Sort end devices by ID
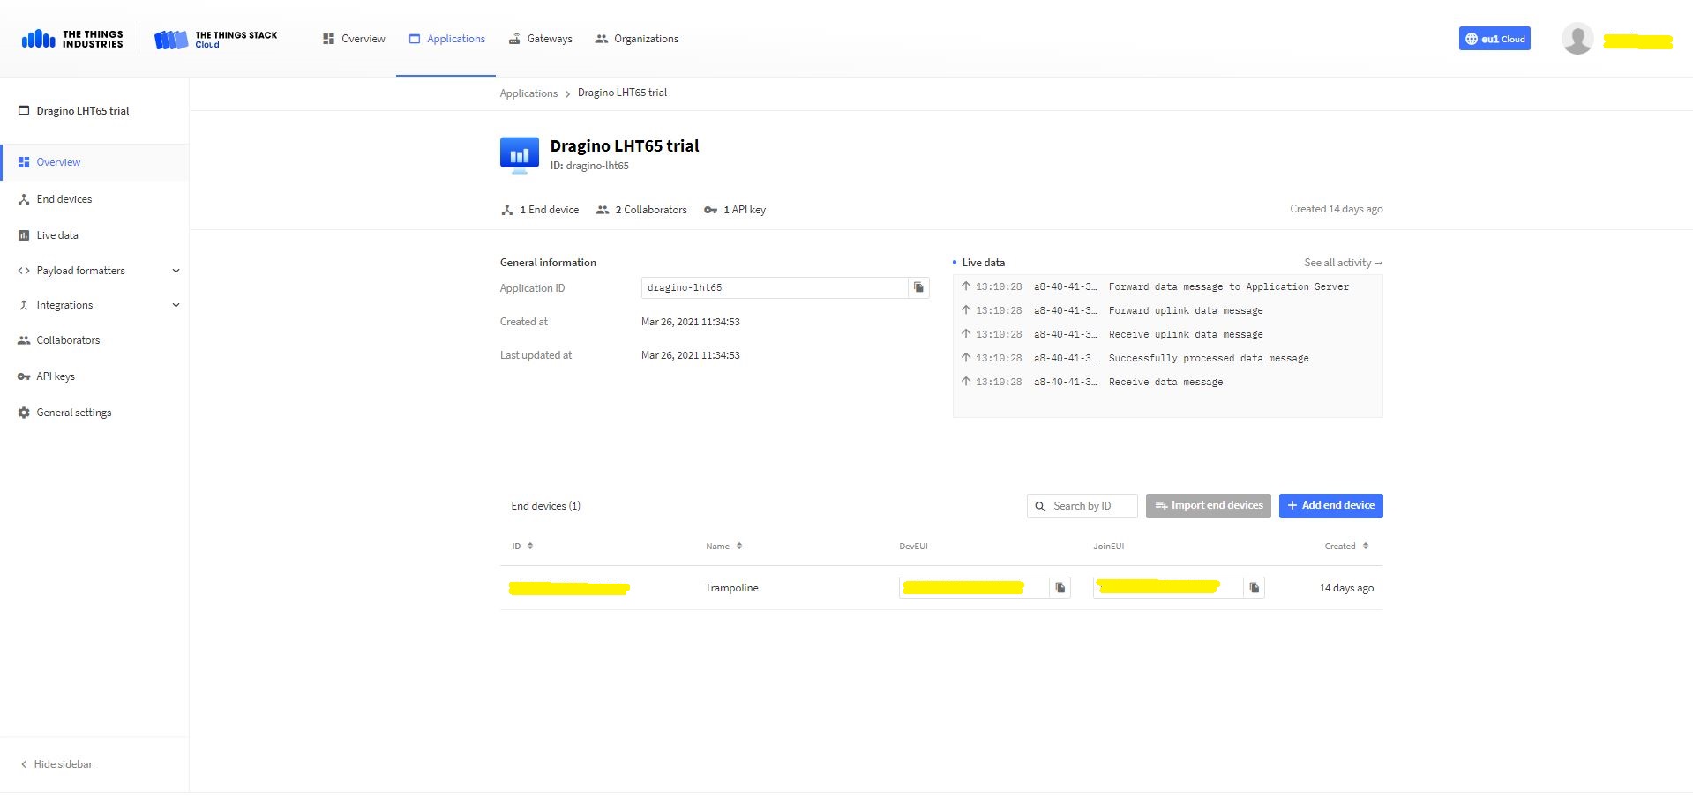This screenshot has height=796, width=1693. click(522, 547)
